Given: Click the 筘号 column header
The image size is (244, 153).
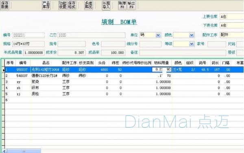Looking at the screenshot, I should tap(203, 63).
